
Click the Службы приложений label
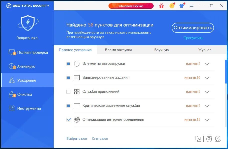[101, 91]
